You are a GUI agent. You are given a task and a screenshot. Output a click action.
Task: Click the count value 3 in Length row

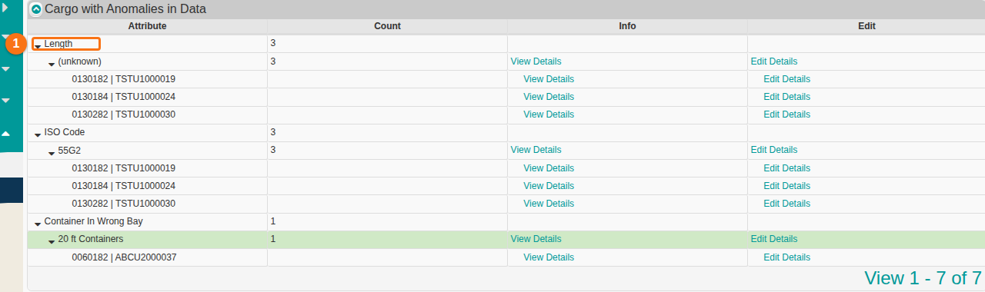[273, 44]
